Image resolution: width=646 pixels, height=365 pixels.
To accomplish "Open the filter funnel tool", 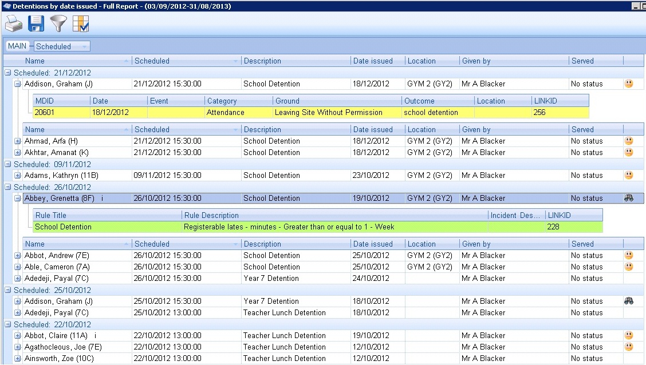I will coord(58,24).
